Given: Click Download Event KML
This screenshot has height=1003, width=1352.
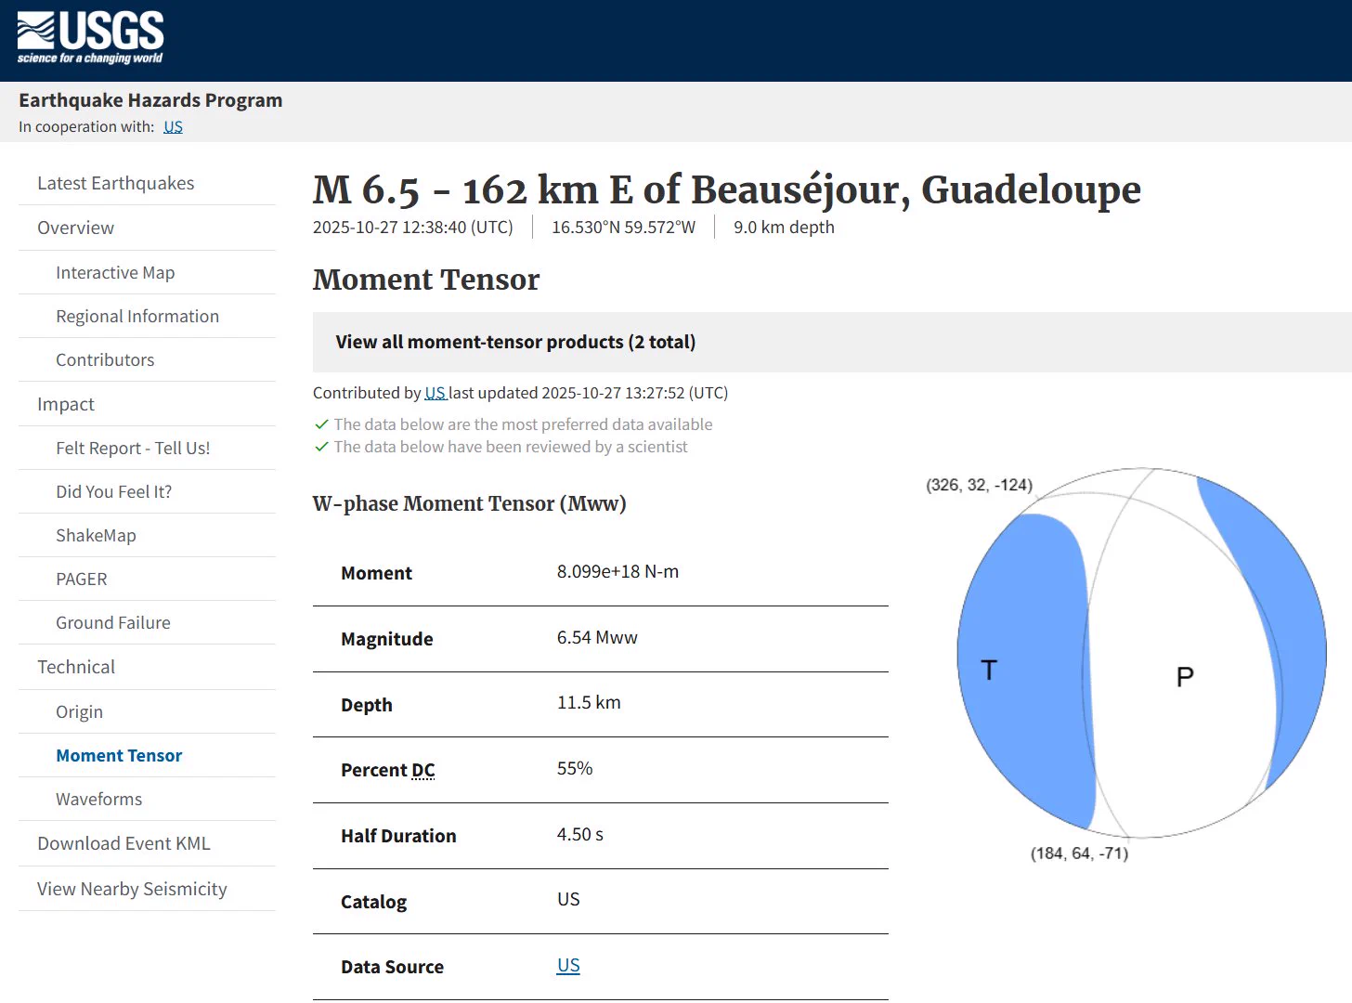Looking at the screenshot, I should (x=123, y=843).
